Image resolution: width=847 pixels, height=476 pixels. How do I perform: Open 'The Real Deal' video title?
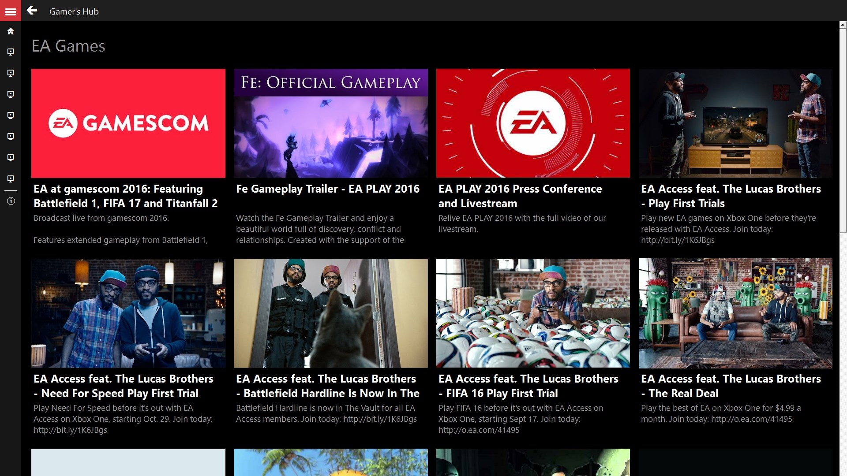[731, 386]
